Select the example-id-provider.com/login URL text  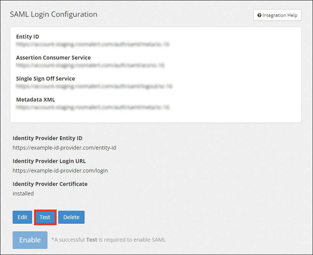[60, 171]
